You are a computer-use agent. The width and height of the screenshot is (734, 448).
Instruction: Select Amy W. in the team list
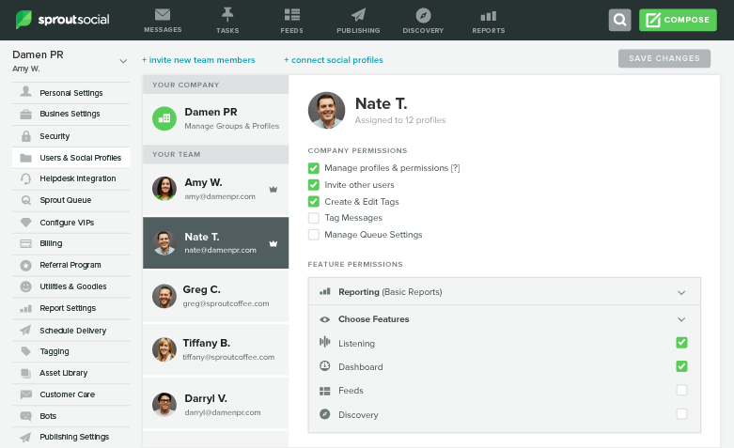tap(216, 189)
